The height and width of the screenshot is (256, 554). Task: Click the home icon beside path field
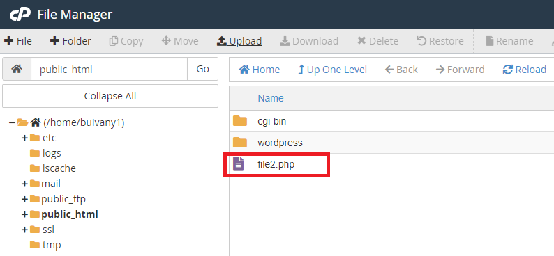17,69
